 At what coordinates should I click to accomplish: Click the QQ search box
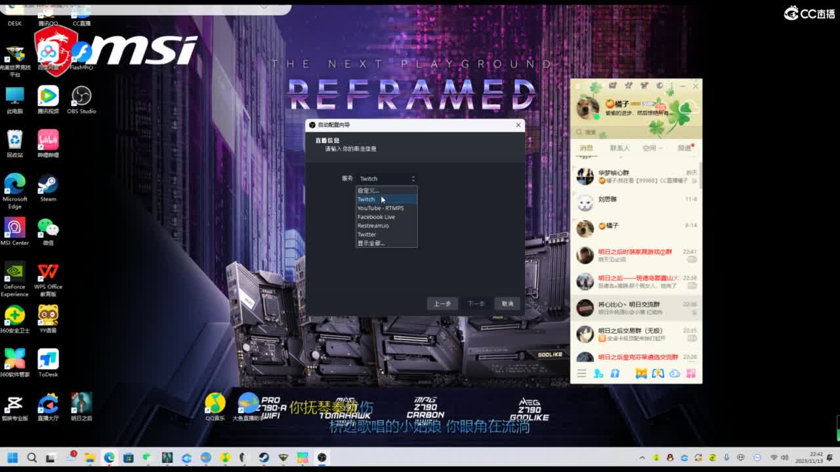[635, 132]
